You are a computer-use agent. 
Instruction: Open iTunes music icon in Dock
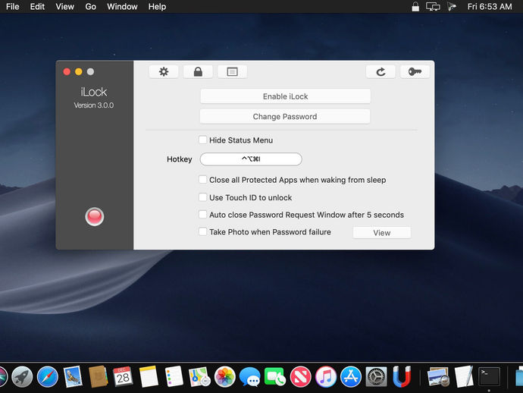coord(325,377)
